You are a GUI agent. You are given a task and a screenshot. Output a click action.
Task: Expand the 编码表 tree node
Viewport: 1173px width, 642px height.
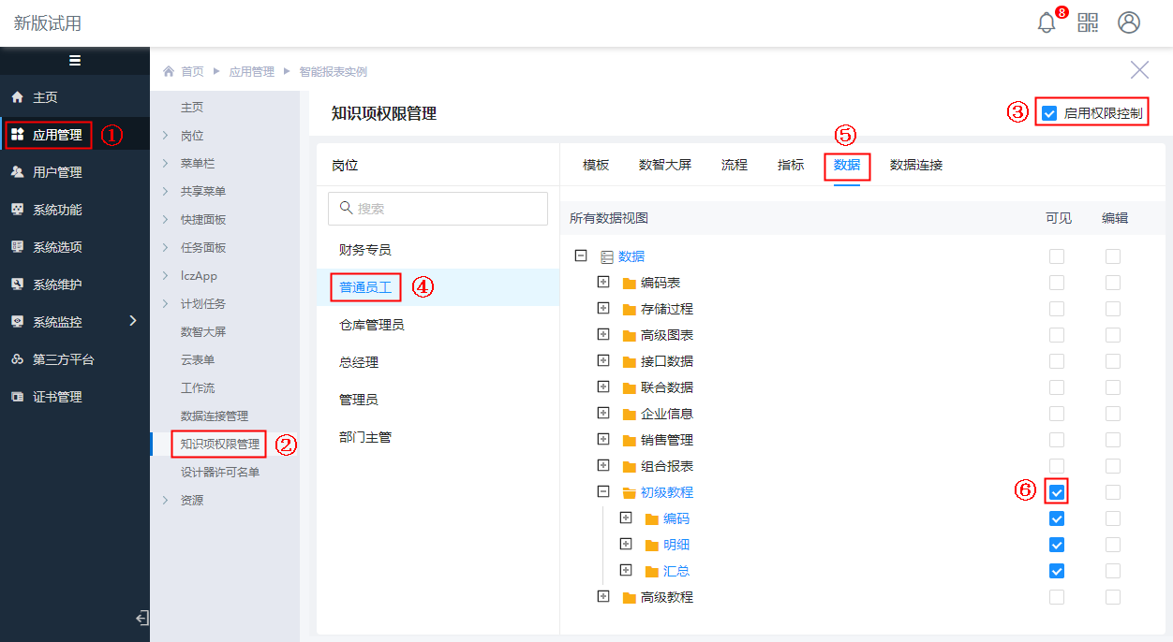click(603, 283)
